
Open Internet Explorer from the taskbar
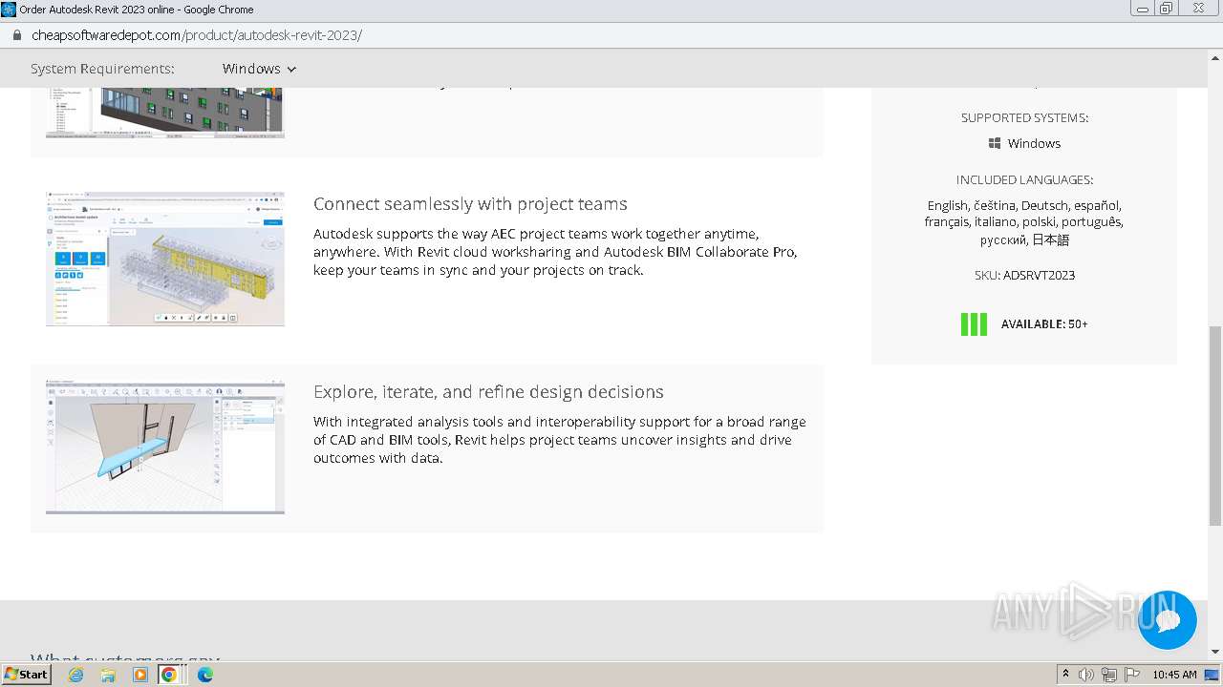point(75,675)
